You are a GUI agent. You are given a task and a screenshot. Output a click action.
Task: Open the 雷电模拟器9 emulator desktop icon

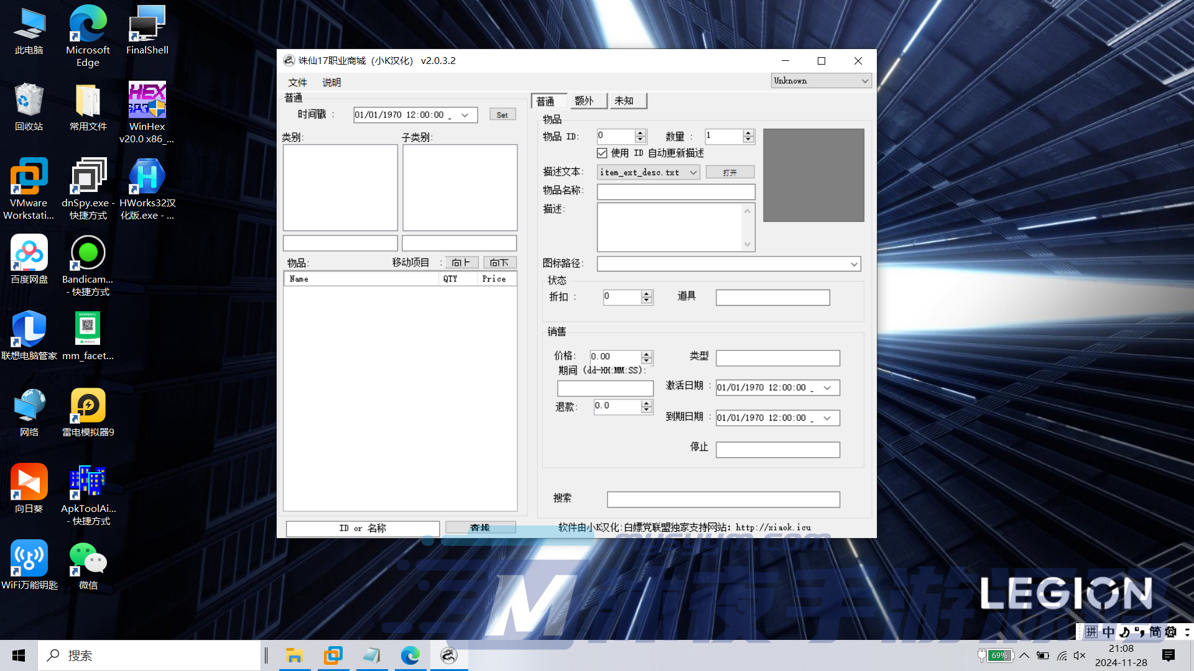point(88,406)
